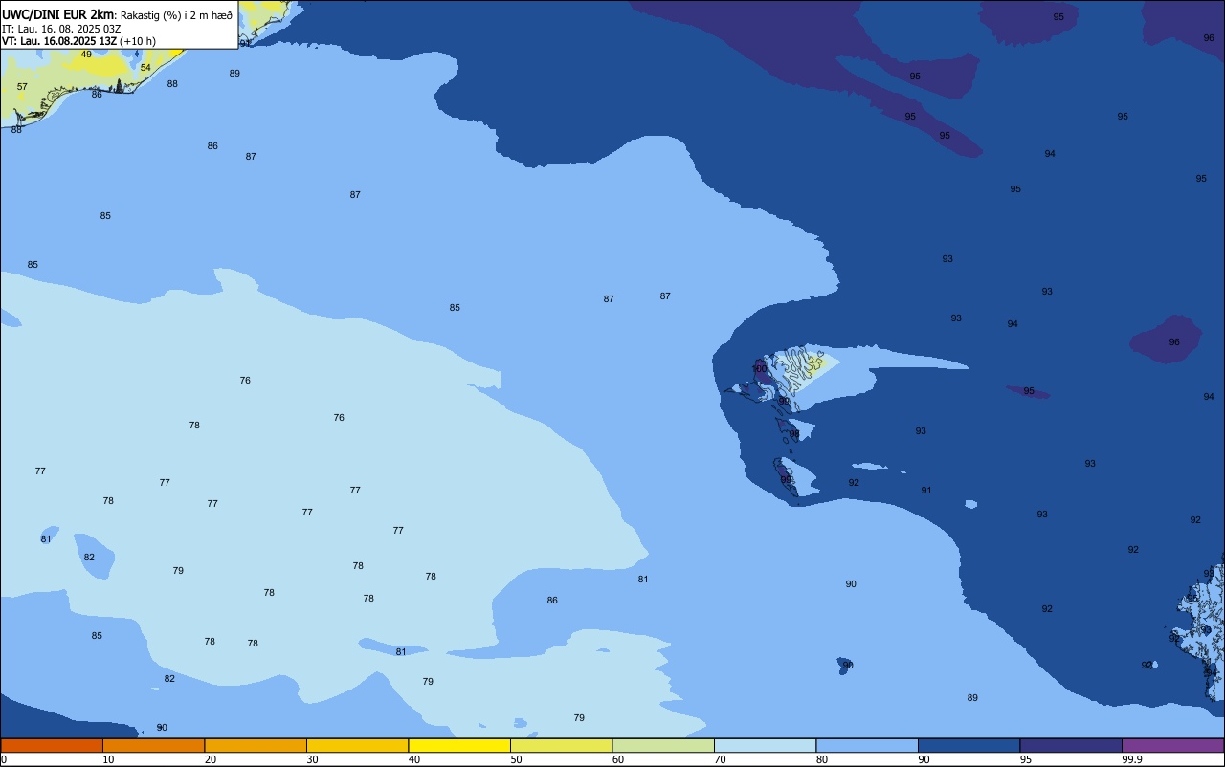
Task: Click the "100" humidity value near the islands
Action: 759,369
